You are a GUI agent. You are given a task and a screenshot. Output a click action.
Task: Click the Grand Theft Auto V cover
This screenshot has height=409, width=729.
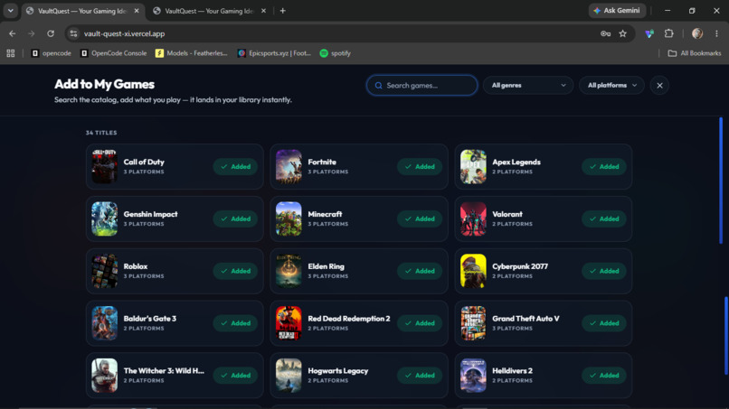point(473,323)
